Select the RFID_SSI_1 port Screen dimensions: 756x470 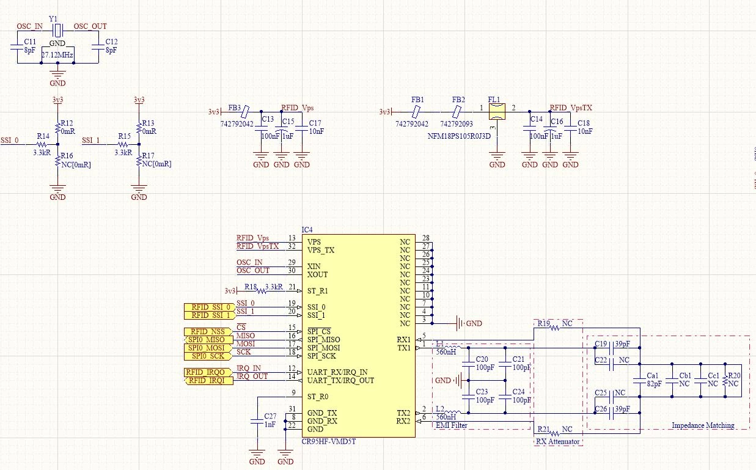point(208,315)
